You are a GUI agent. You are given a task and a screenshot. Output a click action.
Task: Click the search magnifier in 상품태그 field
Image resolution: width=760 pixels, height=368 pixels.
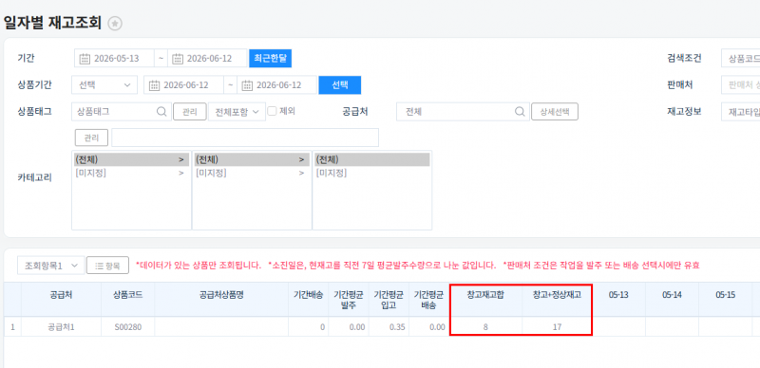click(161, 111)
